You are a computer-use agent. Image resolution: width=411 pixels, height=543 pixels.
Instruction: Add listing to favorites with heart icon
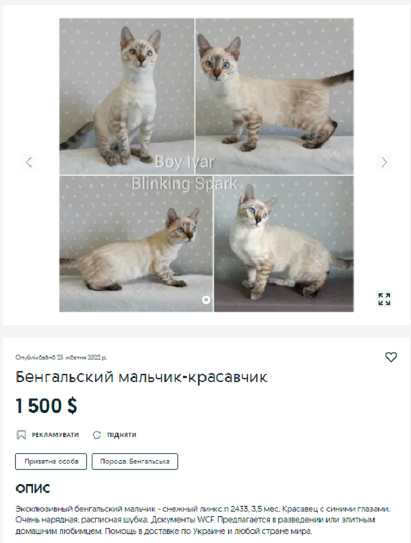(x=391, y=357)
